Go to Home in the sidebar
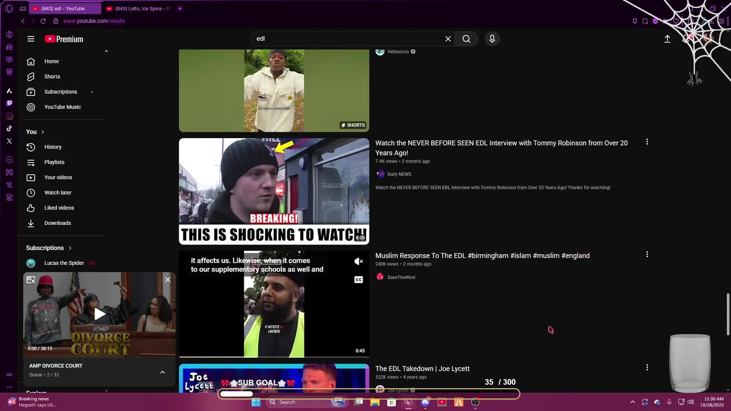Viewport: 731px width, 411px height. [63, 61]
